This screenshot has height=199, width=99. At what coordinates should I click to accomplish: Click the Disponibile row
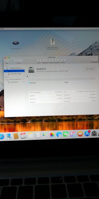[x=46, y=99]
